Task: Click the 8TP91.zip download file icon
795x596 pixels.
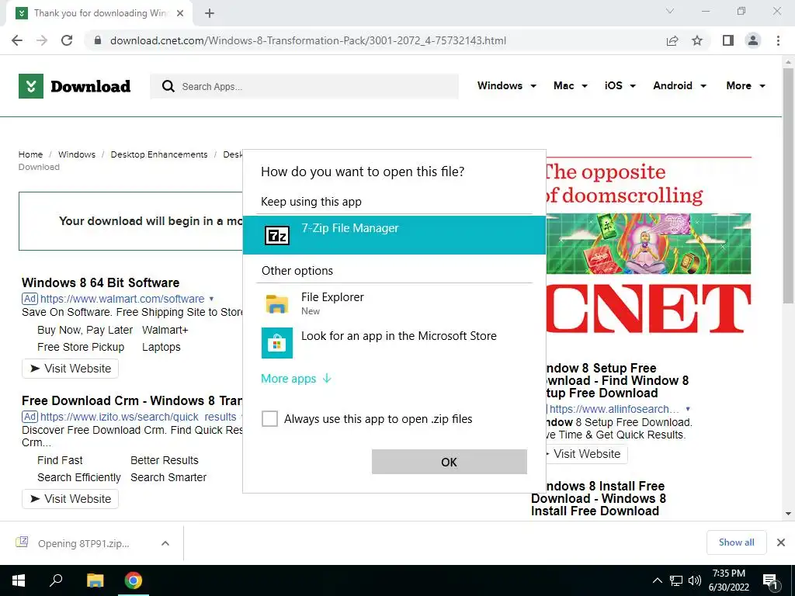Action: pyautogui.click(x=22, y=542)
